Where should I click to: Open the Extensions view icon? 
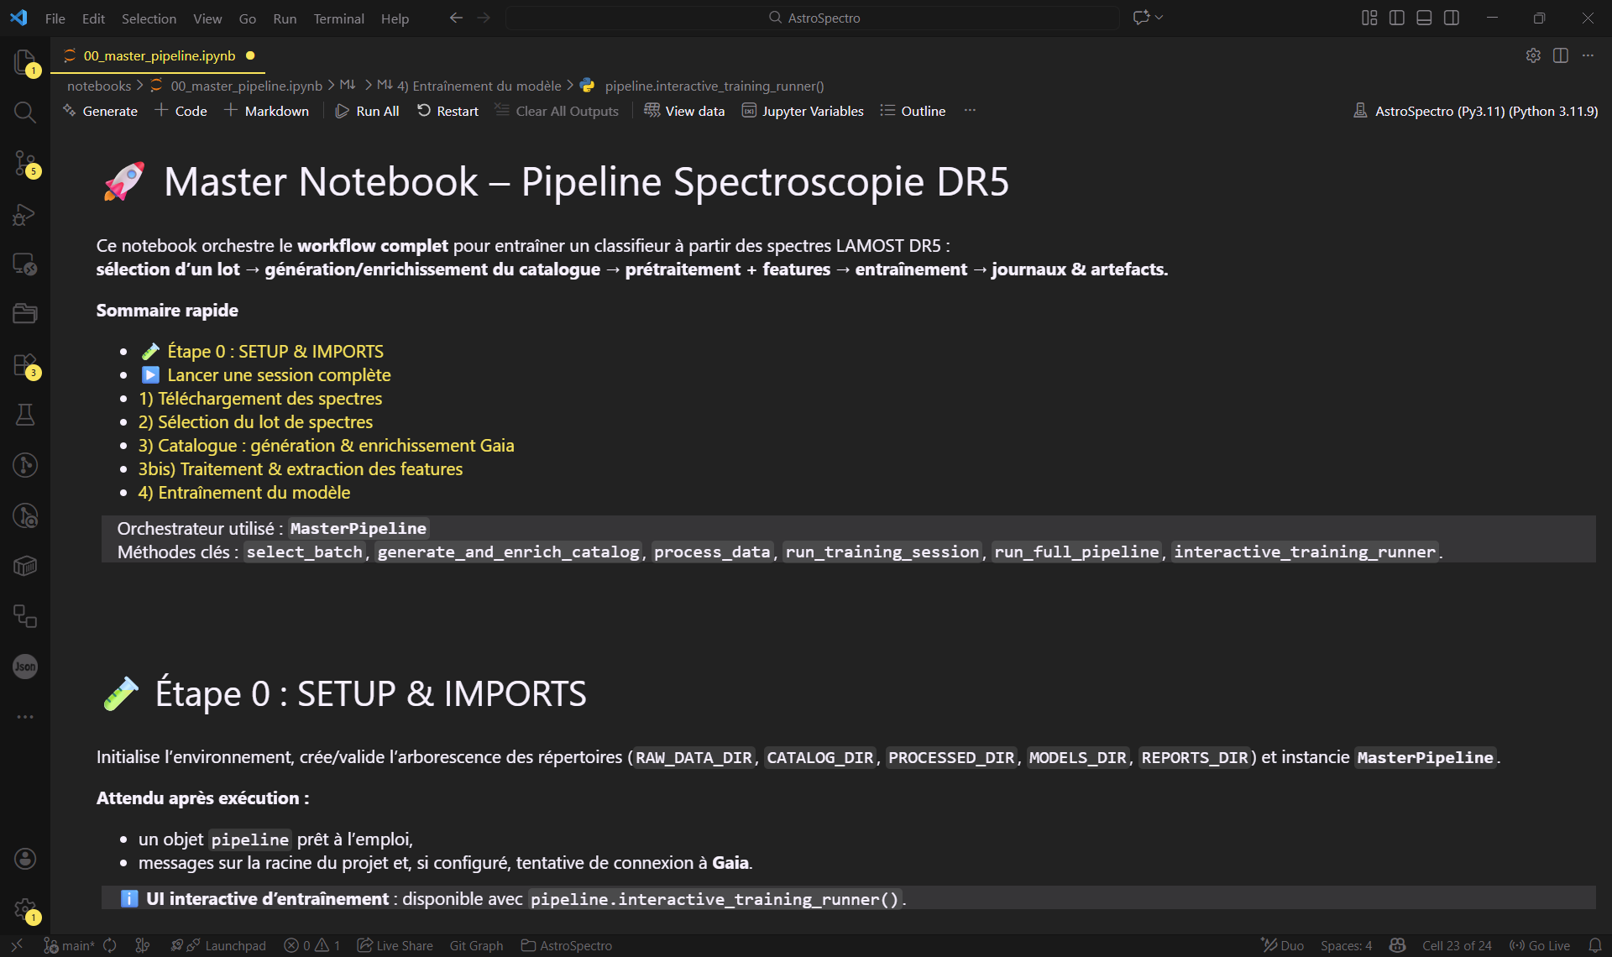tap(24, 365)
